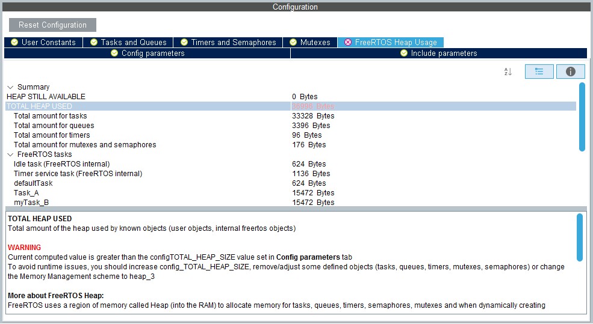Viewport: 593px width, 324px height.
Task: Click green check icon on Config parameters tab
Action: [x=114, y=53]
